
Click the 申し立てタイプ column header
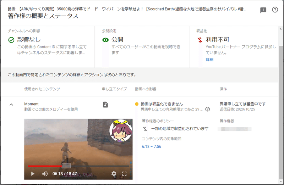coord(114,89)
